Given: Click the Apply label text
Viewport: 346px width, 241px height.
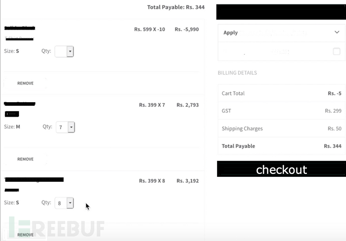Looking at the screenshot, I should (x=230, y=33).
